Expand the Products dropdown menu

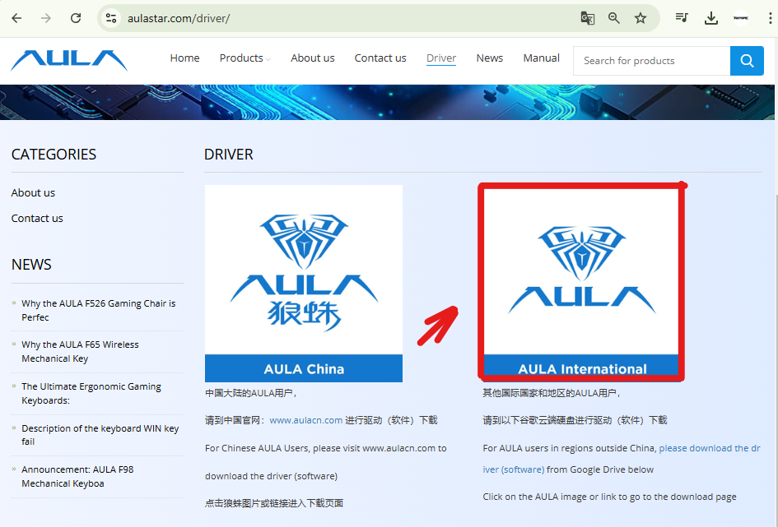(245, 58)
